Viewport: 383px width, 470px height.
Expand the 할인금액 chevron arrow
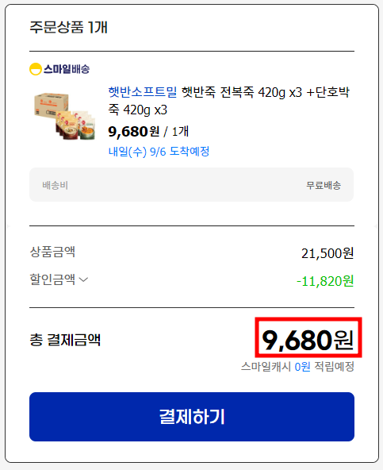click(83, 279)
